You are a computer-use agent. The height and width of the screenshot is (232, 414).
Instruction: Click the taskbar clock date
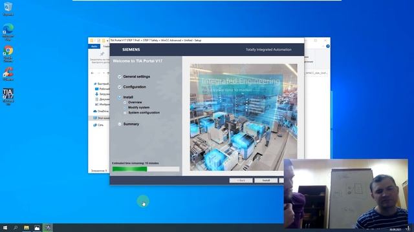395,229
